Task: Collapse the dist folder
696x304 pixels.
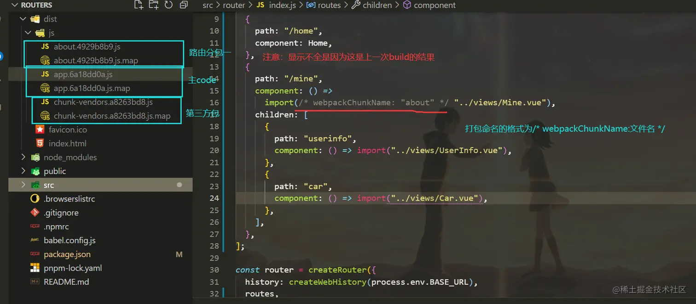Action: [x=23, y=19]
